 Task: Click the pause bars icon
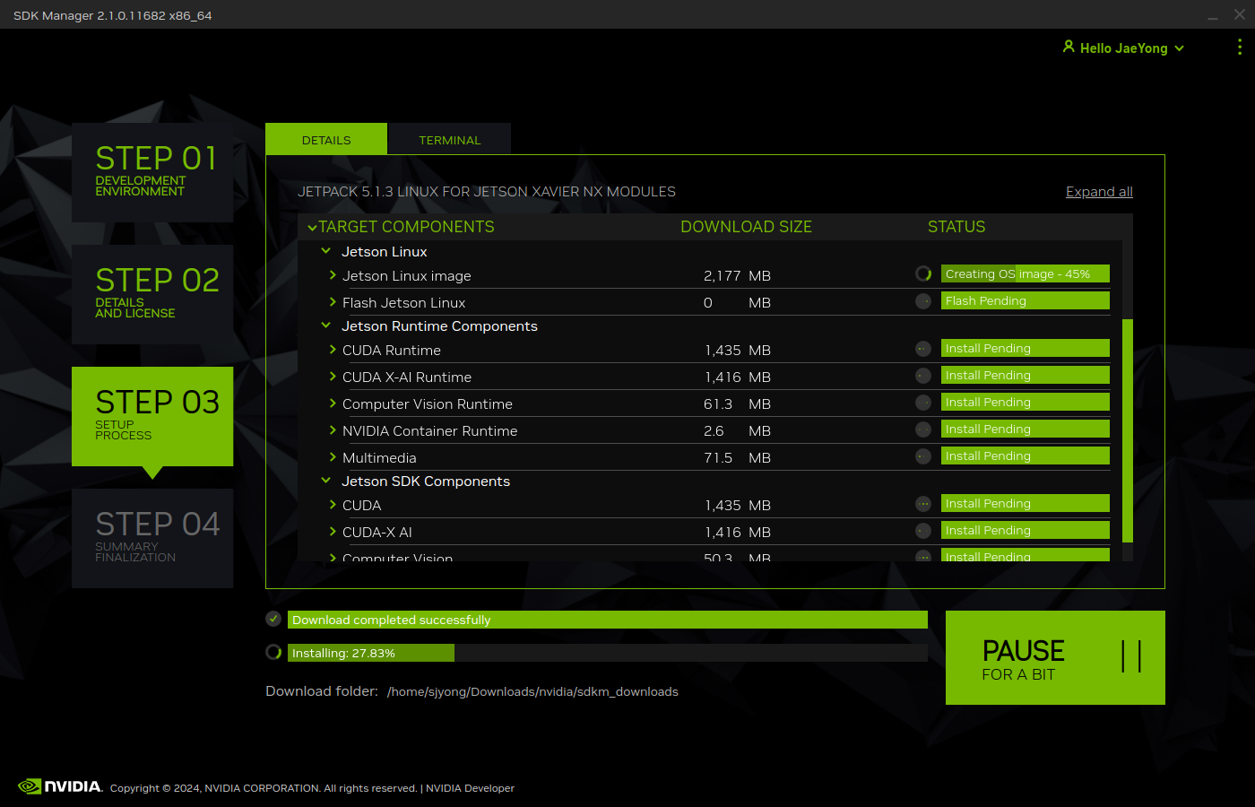[1131, 656]
